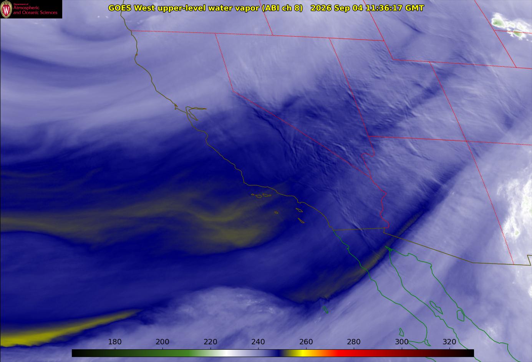The height and width of the screenshot is (362, 532).
Task: Click the GOES West water vapor title
Action: [206, 8]
